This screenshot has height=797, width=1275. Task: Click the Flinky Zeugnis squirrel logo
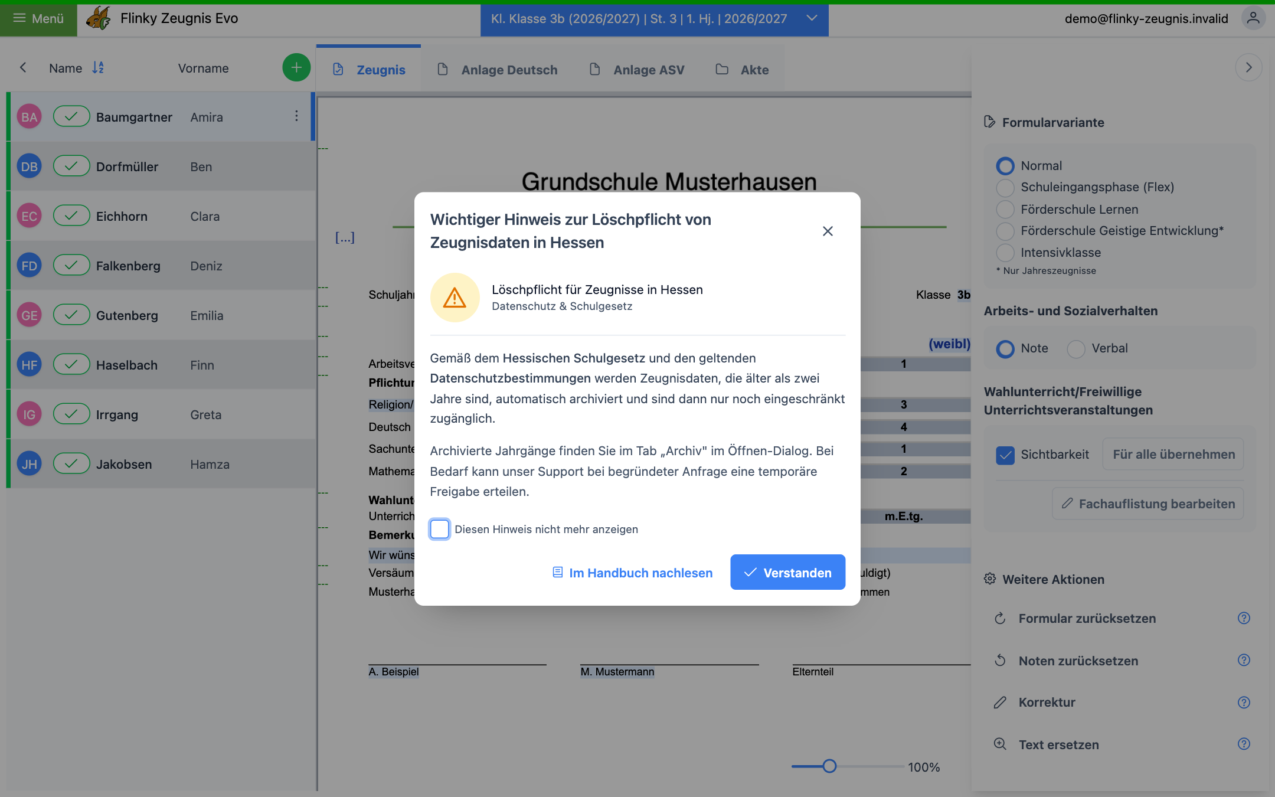98,18
